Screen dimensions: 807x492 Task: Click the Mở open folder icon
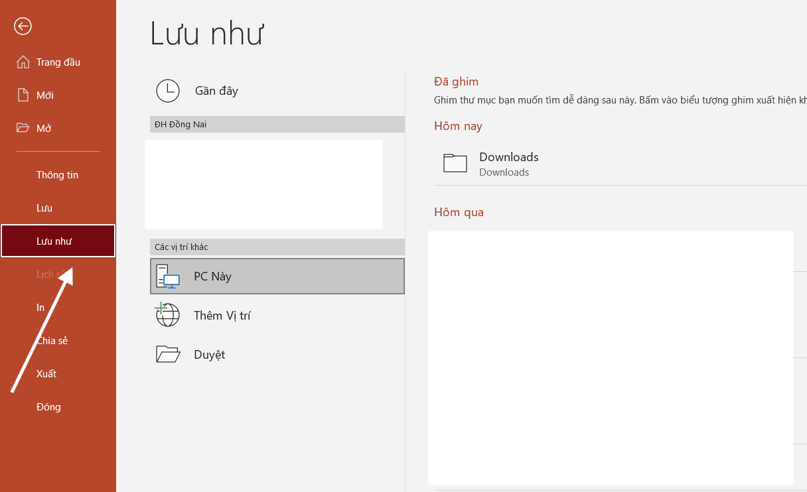[23, 128]
